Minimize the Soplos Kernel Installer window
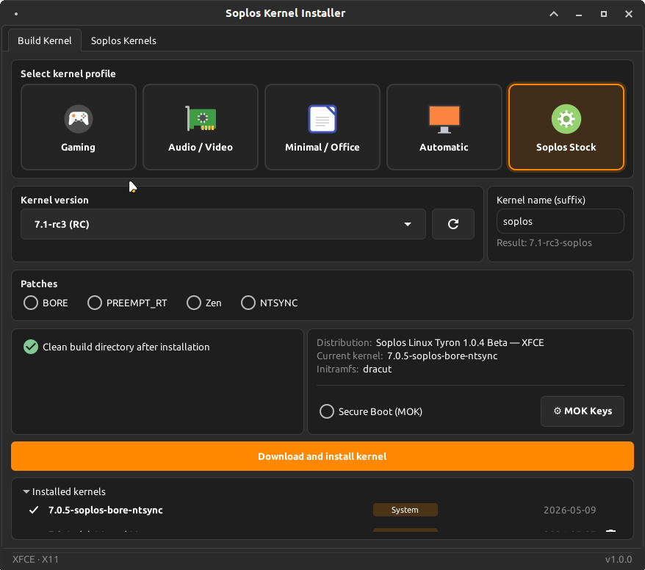645x570 pixels. (x=579, y=14)
